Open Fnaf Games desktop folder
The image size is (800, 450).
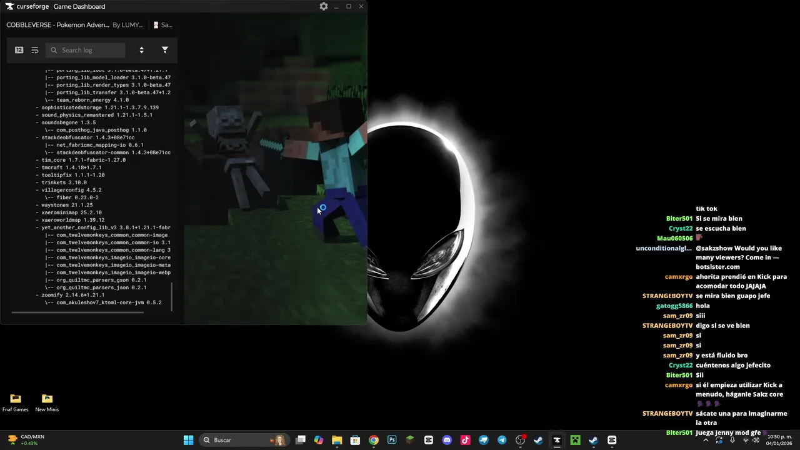16,402
